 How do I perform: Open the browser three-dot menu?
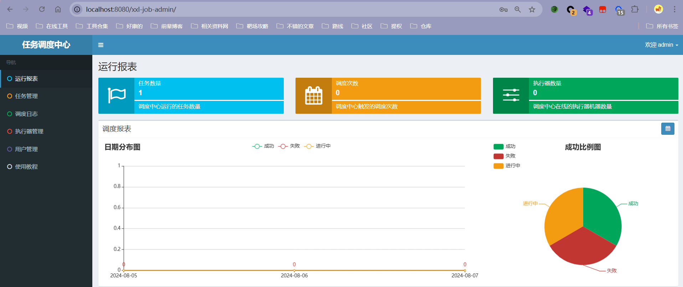[674, 9]
